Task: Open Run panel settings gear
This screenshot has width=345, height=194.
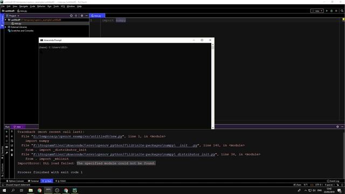Action: pyautogui.click(x=337, y=127)
